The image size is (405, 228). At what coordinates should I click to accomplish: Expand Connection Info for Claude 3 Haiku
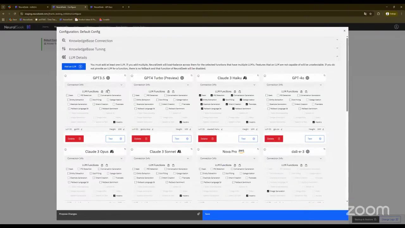(x=227, y=85)
